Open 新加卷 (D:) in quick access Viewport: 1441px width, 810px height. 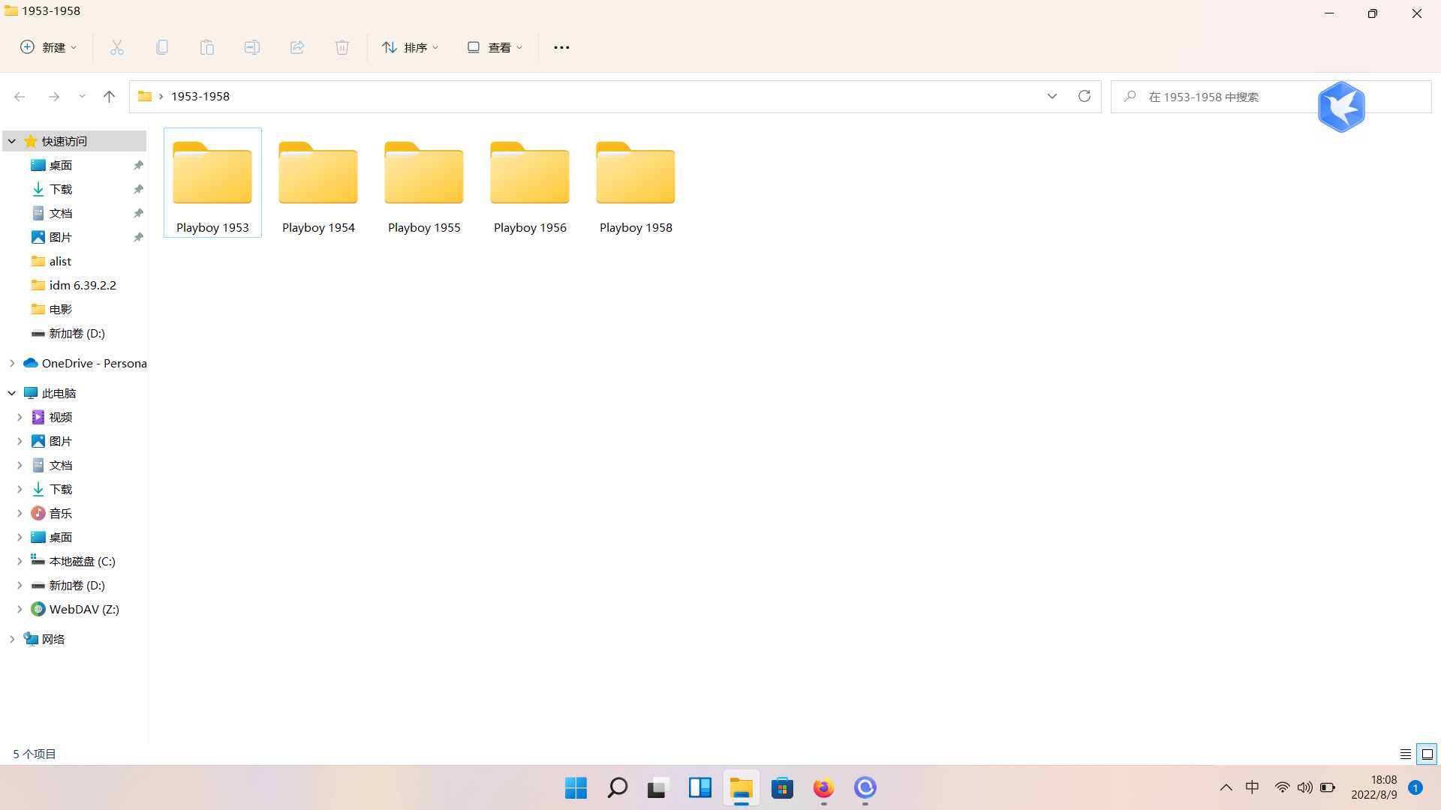tap(75, 333)
